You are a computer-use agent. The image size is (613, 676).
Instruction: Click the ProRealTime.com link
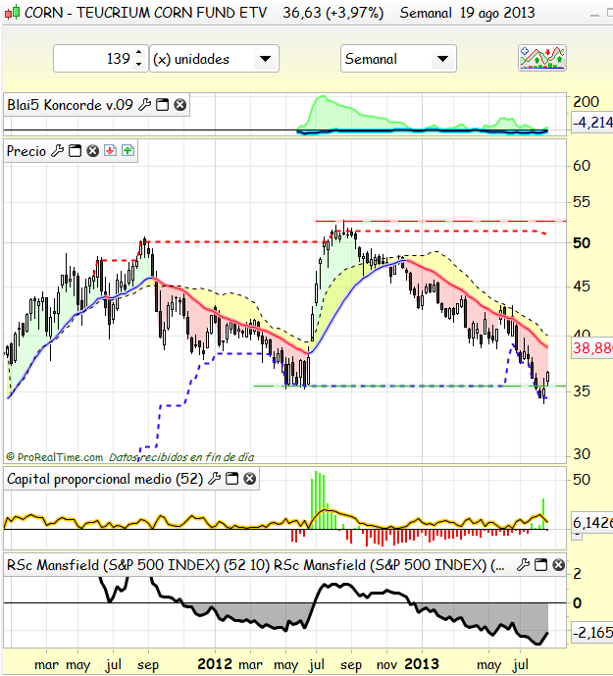click(59, 456)
